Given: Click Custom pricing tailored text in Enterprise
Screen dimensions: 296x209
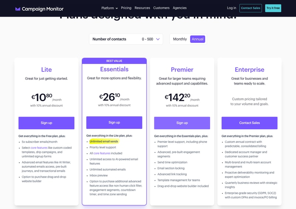Looking at the screenshot, I should click(249, 102).
